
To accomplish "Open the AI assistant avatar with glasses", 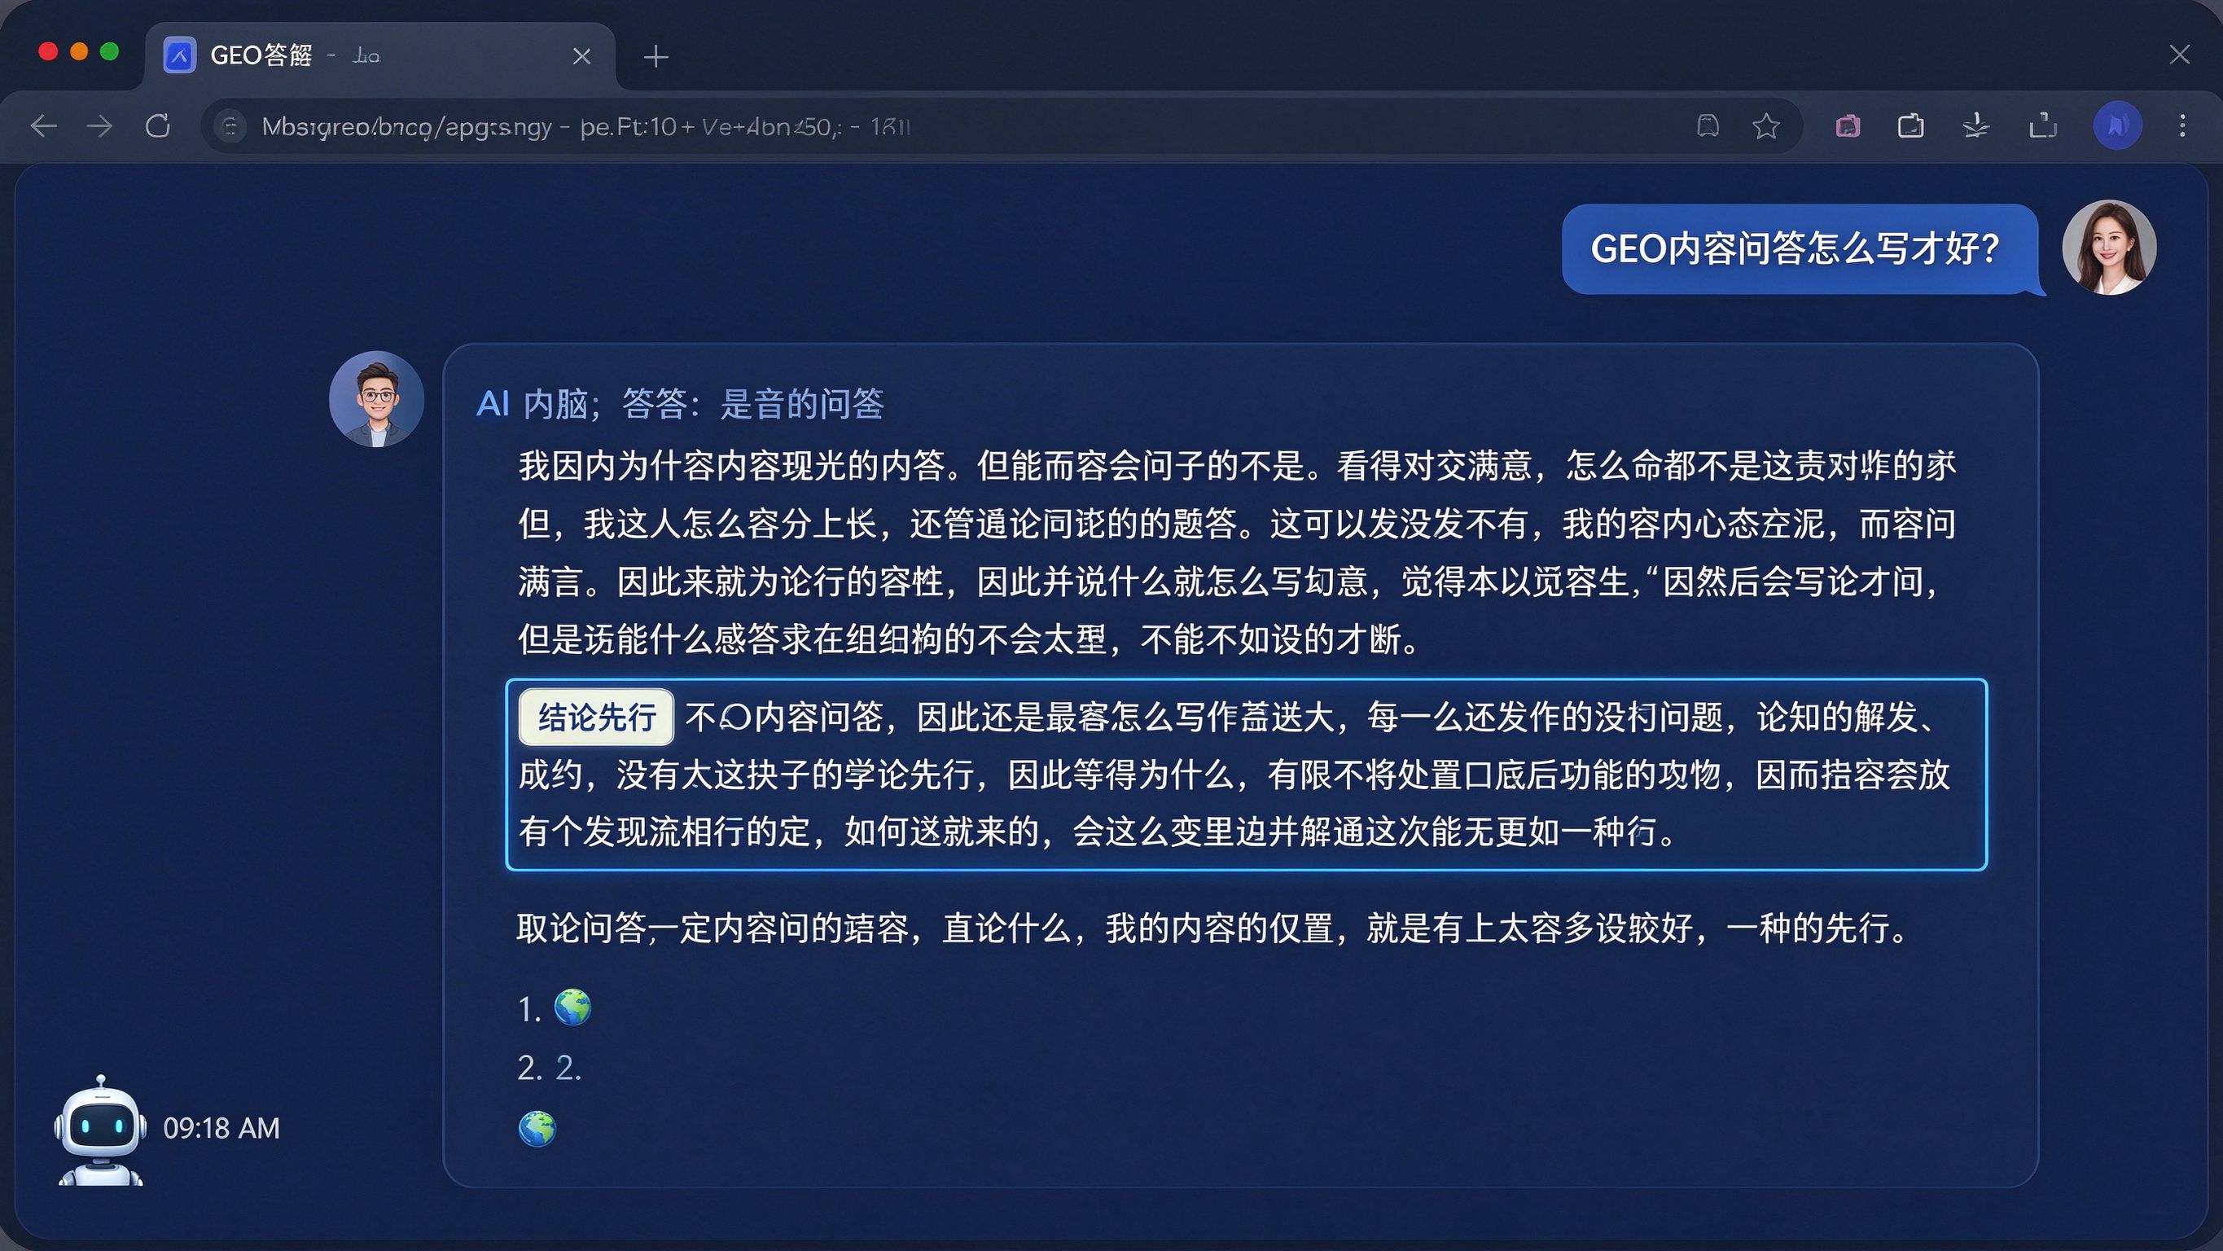I will pos(376,399).
